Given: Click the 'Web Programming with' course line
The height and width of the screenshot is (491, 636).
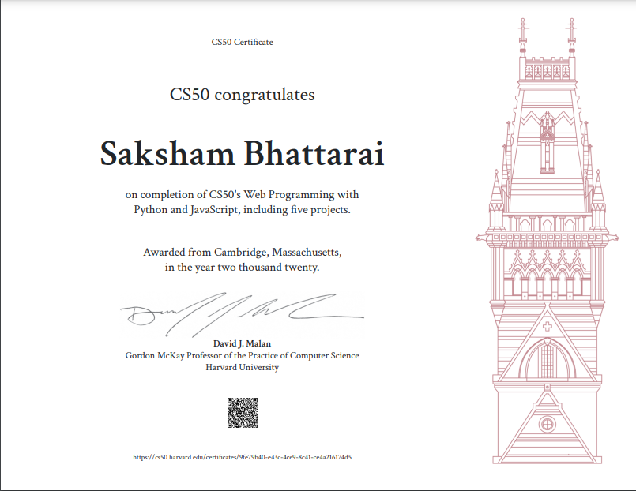Looking at the screenshot, I should pos(242,194).
